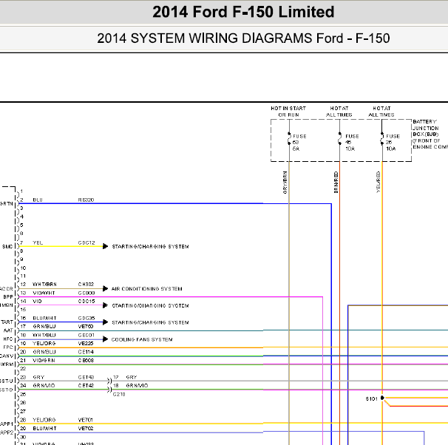Click YEL/ORG wire color on pin 19
The width and height of the screenshot is (448, 445).
[44, 343]
